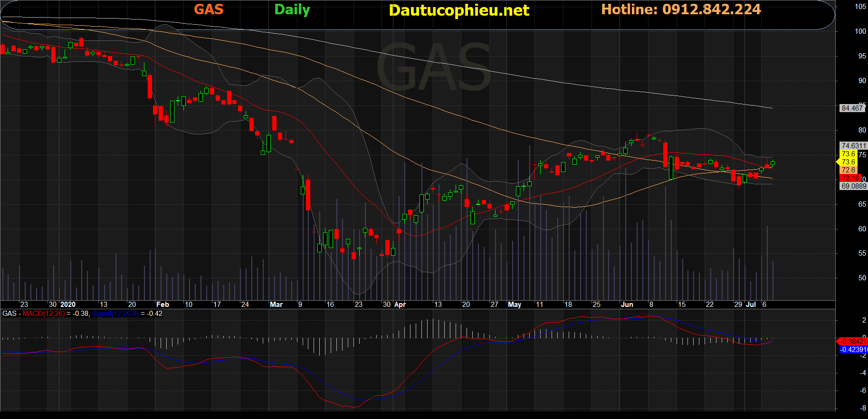
Task: Click the red 72.16 price tag
Action: [850, 178]
